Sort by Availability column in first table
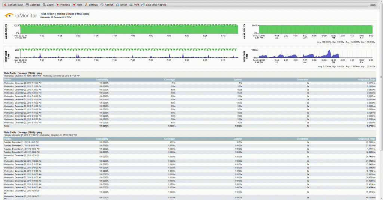 [102, 80]
